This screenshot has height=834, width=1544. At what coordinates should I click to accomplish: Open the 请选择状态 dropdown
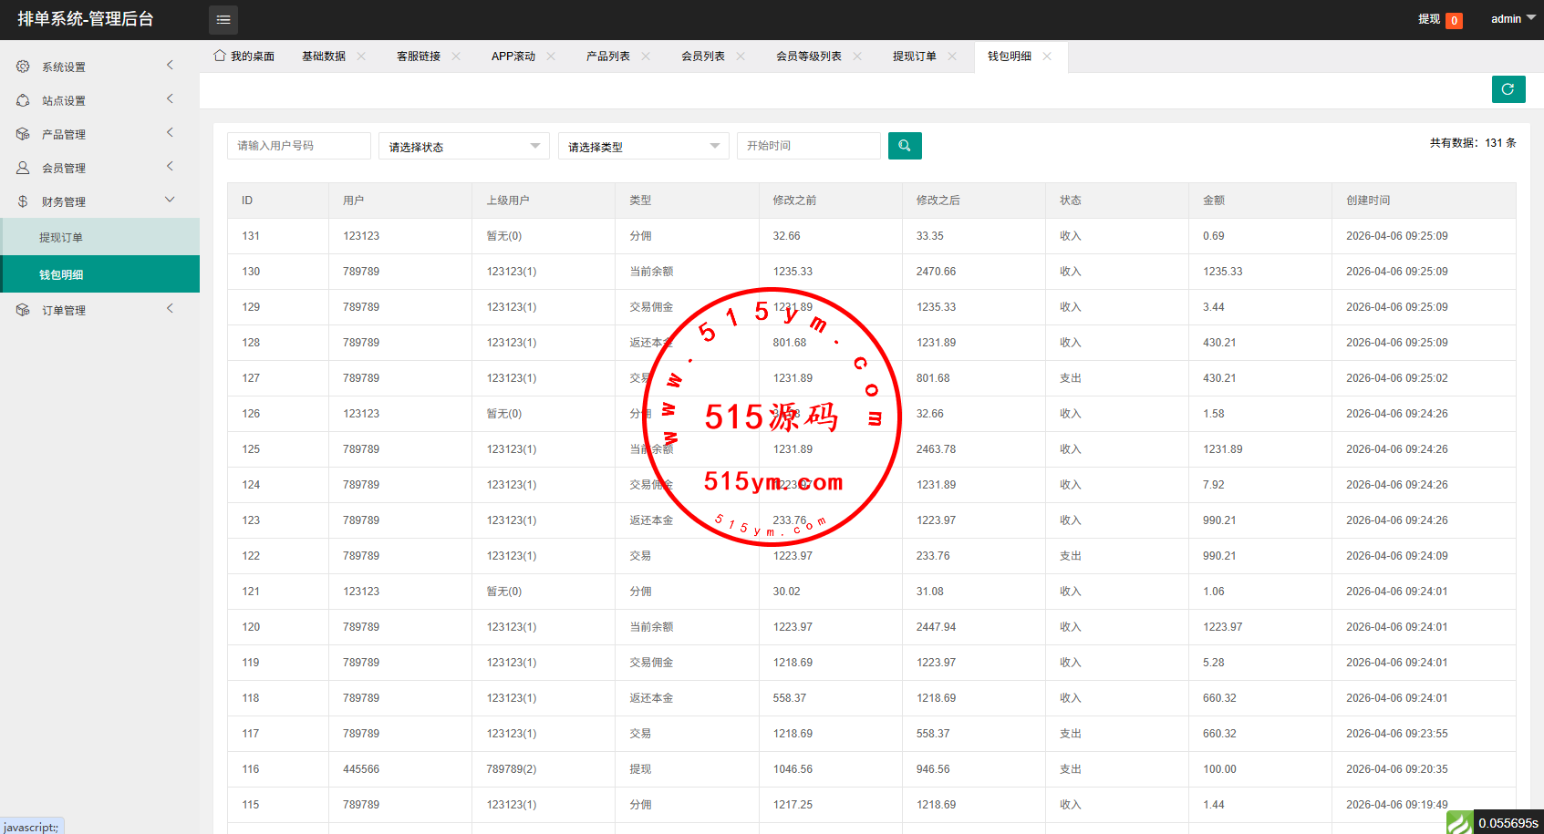point(463,147)
